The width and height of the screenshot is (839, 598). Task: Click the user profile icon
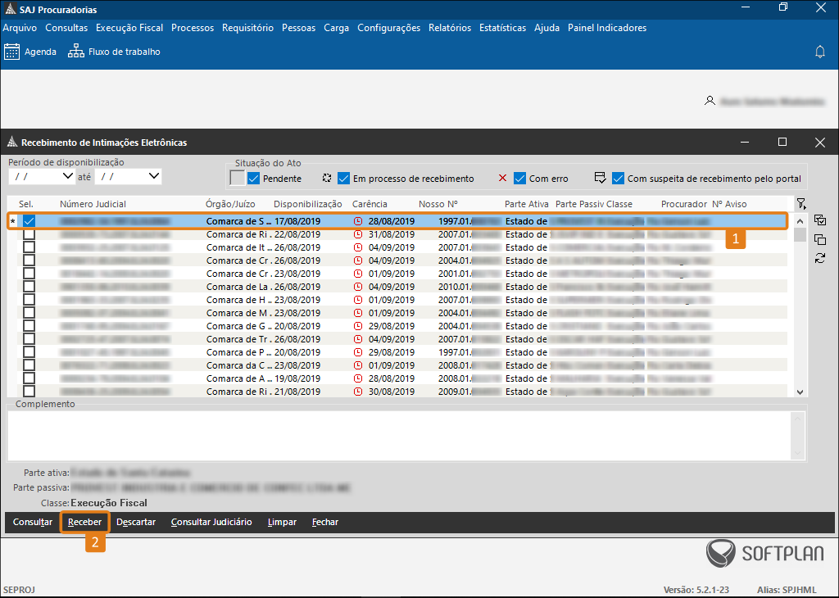click(710, 101)
